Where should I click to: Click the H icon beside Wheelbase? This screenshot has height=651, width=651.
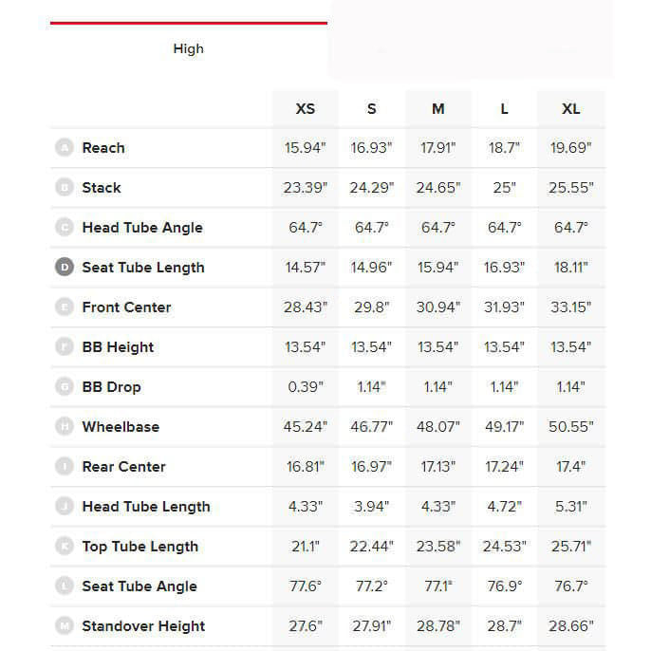click(x=65, y=427)
